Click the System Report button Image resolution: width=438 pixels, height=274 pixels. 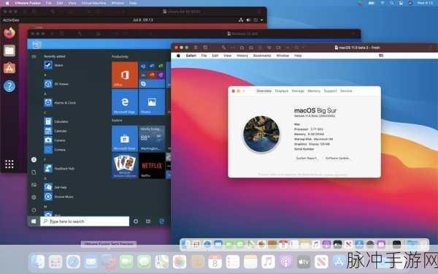(307, 159)
